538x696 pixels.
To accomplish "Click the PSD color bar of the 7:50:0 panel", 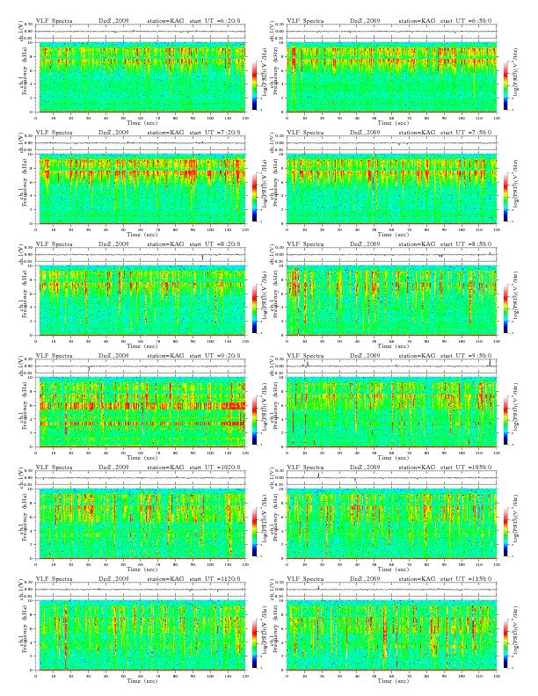I will coord(506,197).
